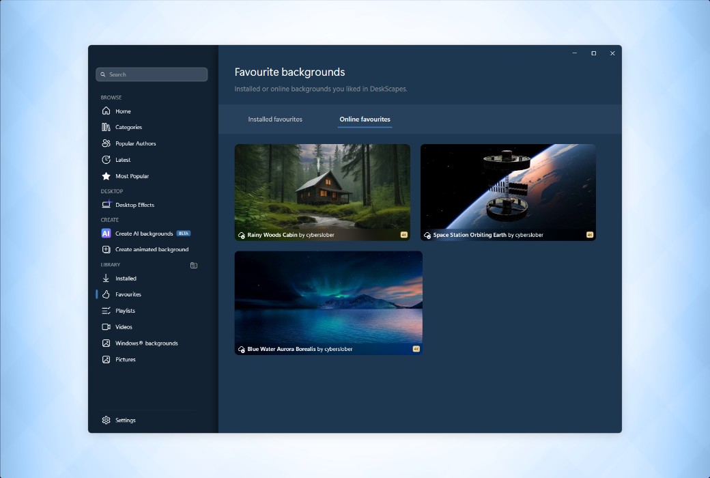Open the Playlists label
Viewport: 710px width, 478px height.
(x=125, y=311)
